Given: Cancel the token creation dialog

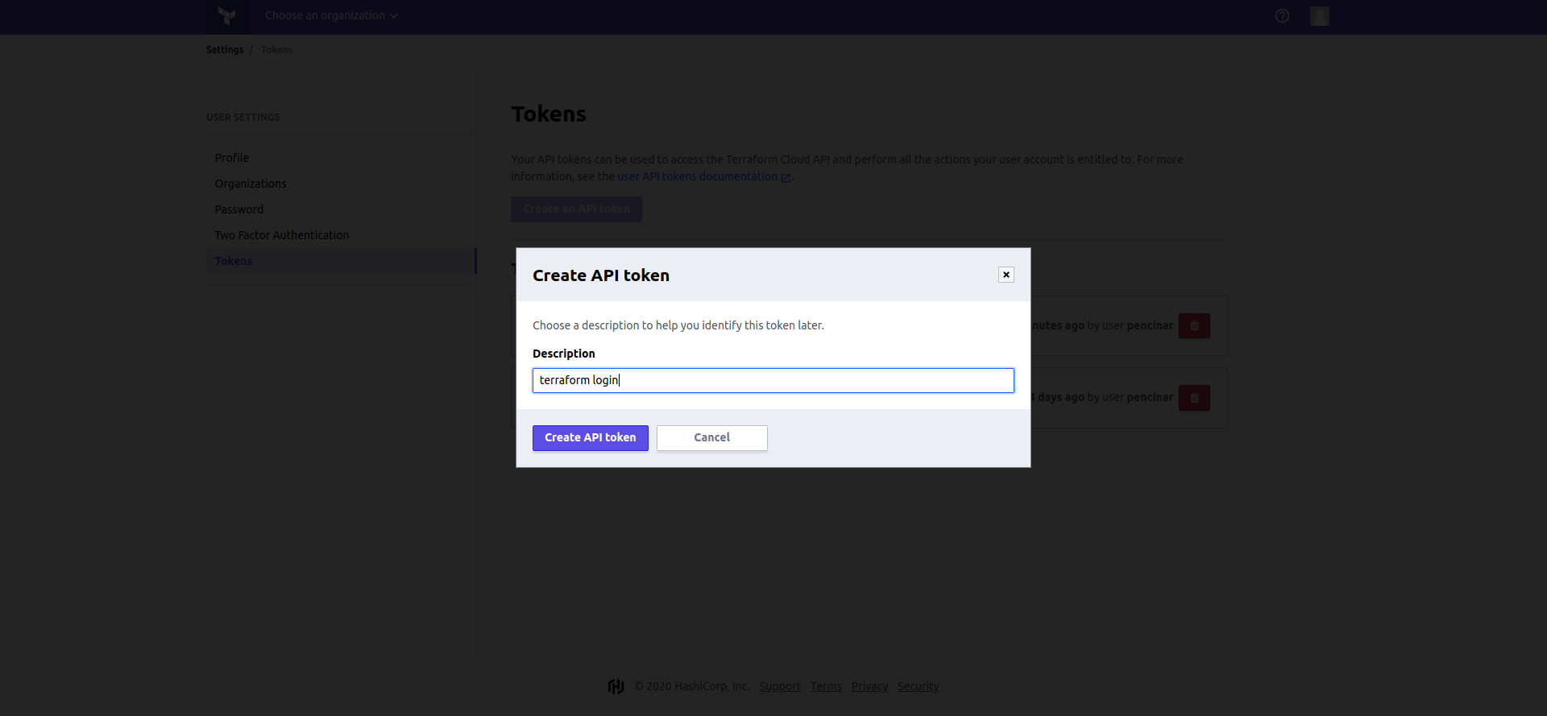Looking at the screenshot, I should tap(711, 437).
